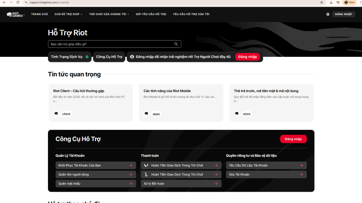This screenshot has width=362, height=203.
Task: Open Các tính năng của Riot Mobile card
Action: tap(181, 103)
